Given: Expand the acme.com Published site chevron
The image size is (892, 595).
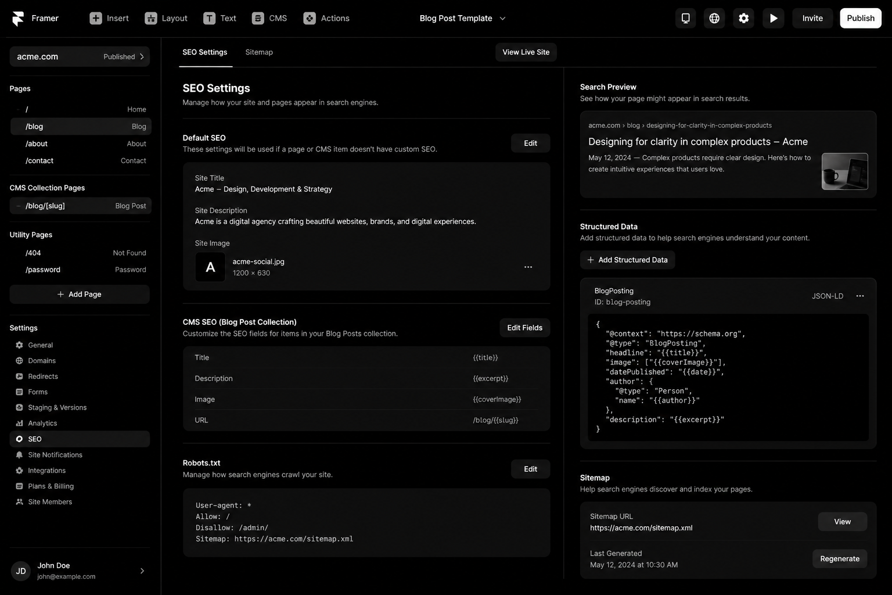Looking at the screenshot, I should 142,57.
